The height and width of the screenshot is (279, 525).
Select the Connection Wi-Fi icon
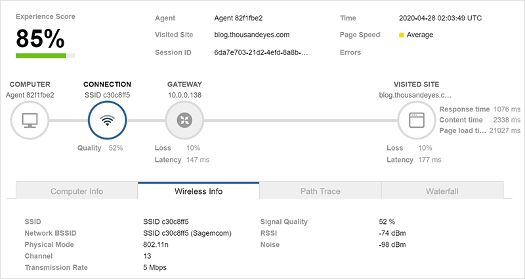click(107, 121)
